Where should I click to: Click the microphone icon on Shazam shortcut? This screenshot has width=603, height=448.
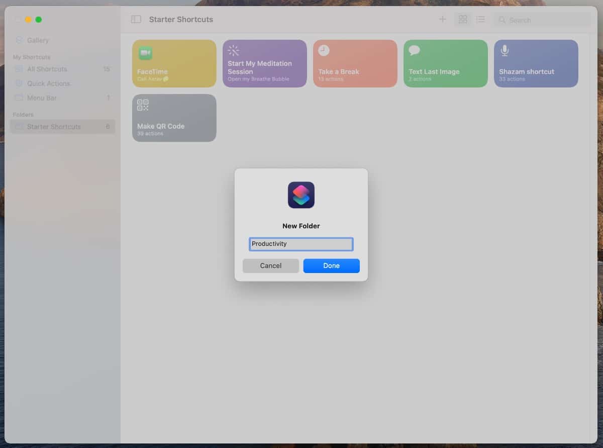505,50
